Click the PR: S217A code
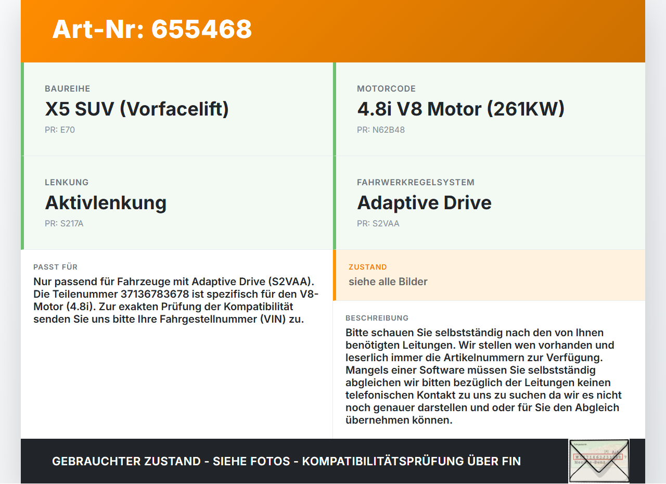 pyautogui.click(x=64, y=223)
